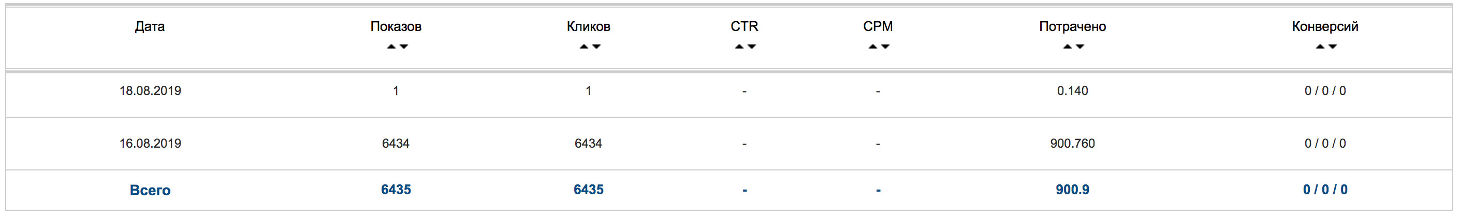This screenshot has height=219, width=1459.
Task: Sort Показов column descending with down arrow
Action: [x=404, y=47]
